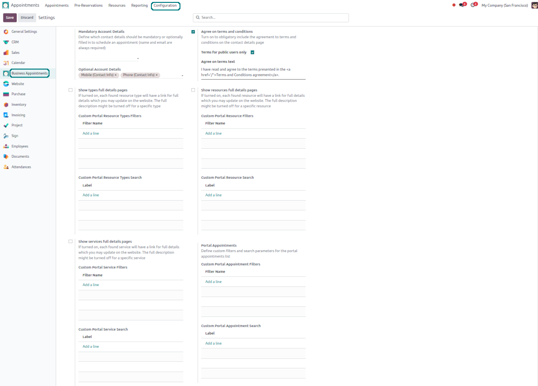Open the Reporting menu

pos(139,5)
